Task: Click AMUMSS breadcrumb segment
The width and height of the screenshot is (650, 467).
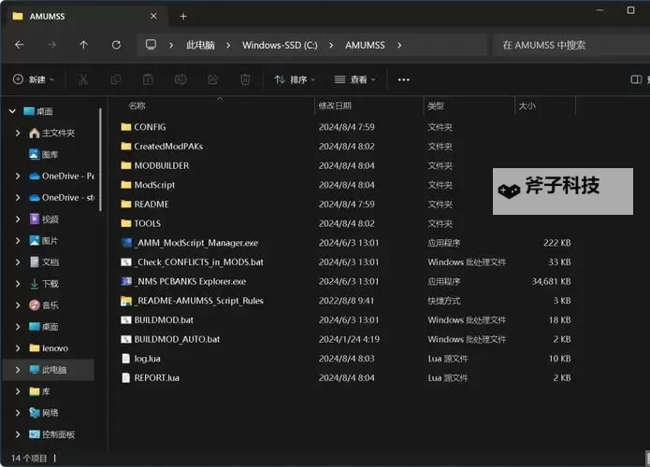Action: click(365, 45)
